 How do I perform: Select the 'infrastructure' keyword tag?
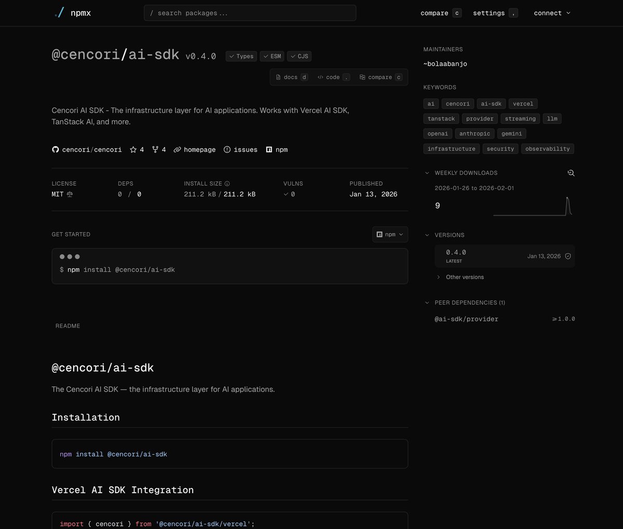click(x=452, y=149)
